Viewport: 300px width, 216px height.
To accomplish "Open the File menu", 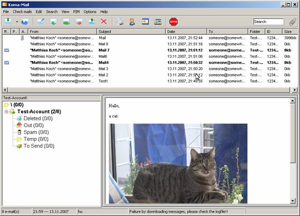I will point(6,12).
